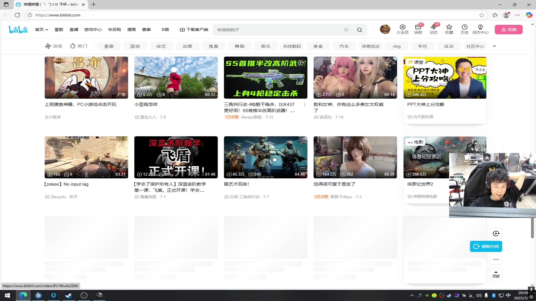View site information lock icon
The height and width of the screenshot is (301, 536).
coord(30,15)
